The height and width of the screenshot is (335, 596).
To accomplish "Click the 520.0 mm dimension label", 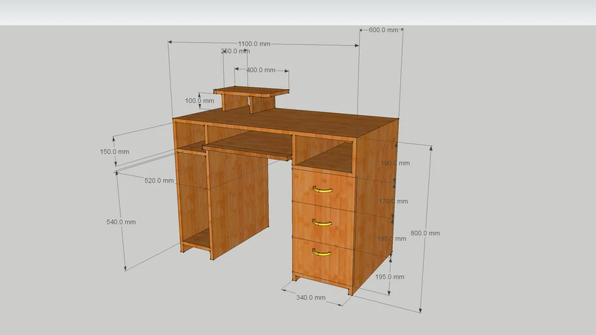I will (159, 181).
